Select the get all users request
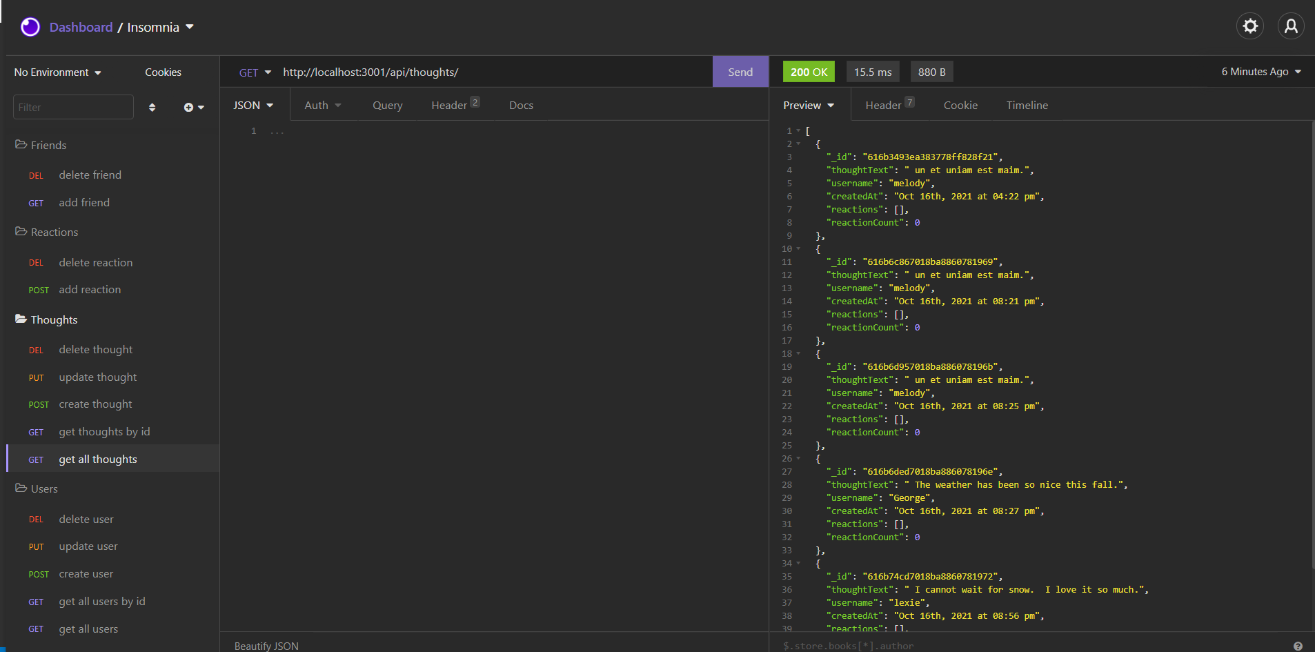This screenshot has width=1315, height=652. point(112,629)
